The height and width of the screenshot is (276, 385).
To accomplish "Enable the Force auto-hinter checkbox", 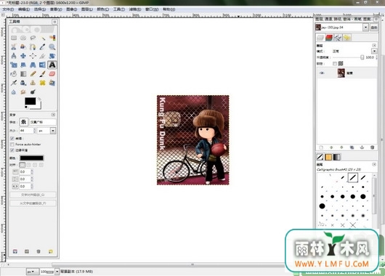I will (x=12, y=145).
